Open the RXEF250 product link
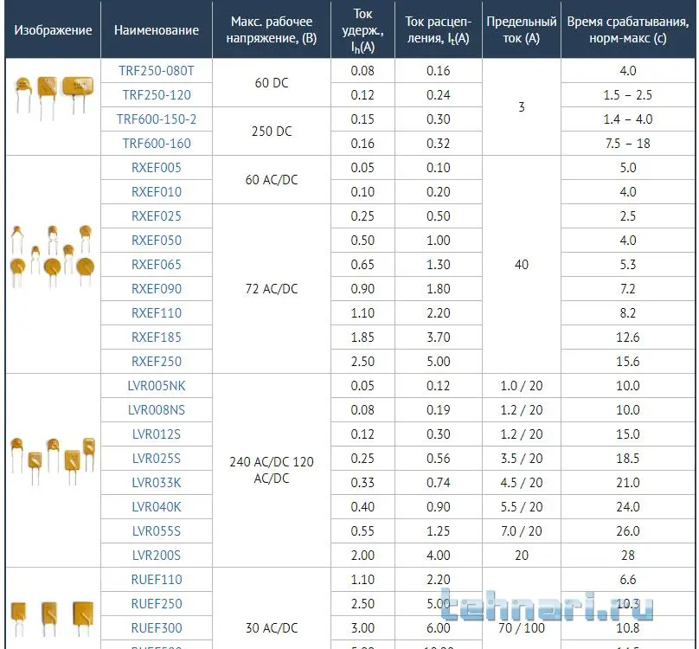 157,362
